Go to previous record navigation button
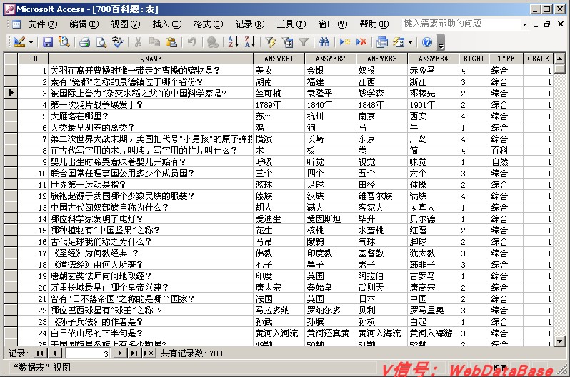Screen dimensions: 570x377 point(54,353)
